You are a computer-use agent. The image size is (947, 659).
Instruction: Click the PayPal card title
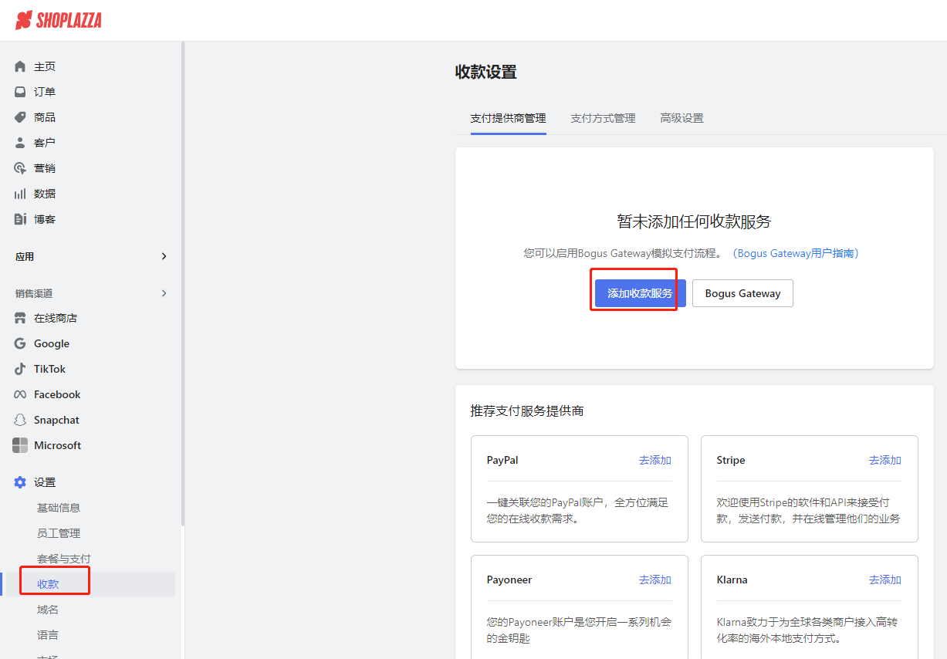pos(502,460)
